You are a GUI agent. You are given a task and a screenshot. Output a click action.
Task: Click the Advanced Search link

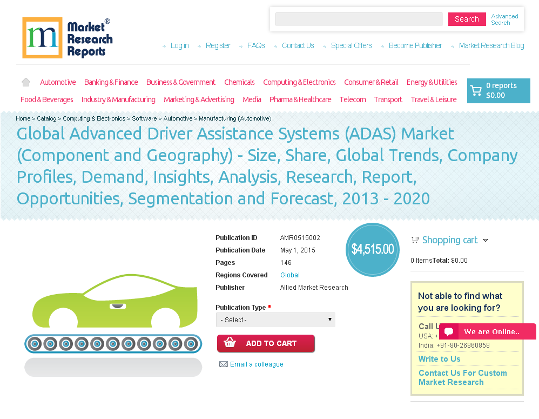[504, 19]
